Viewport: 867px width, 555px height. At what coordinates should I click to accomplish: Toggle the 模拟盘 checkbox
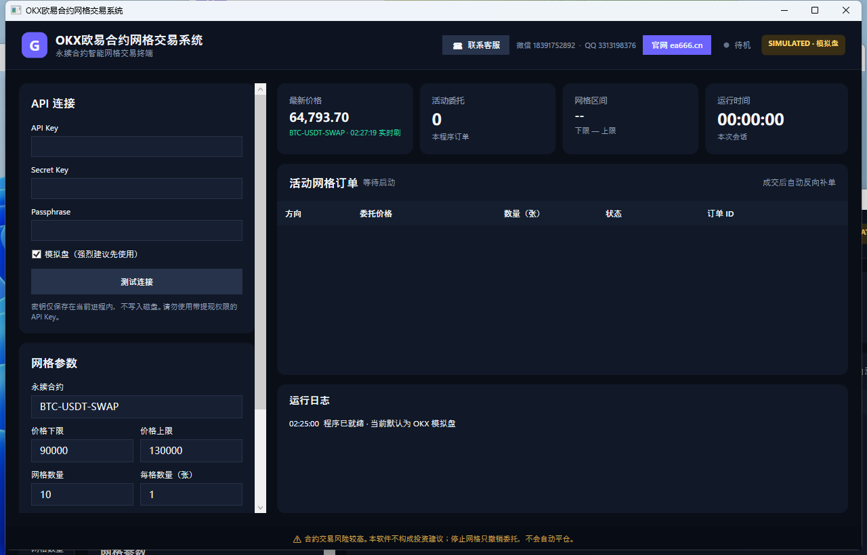tap(37, 254)
